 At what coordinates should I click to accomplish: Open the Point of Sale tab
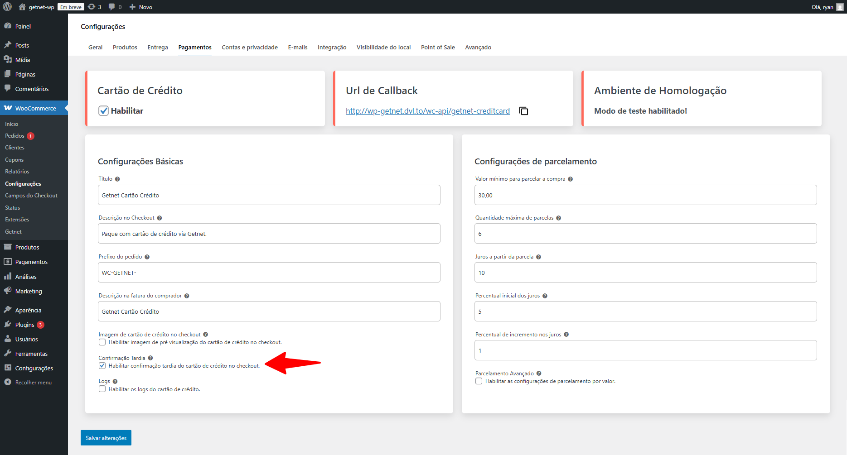pos(438,47)
